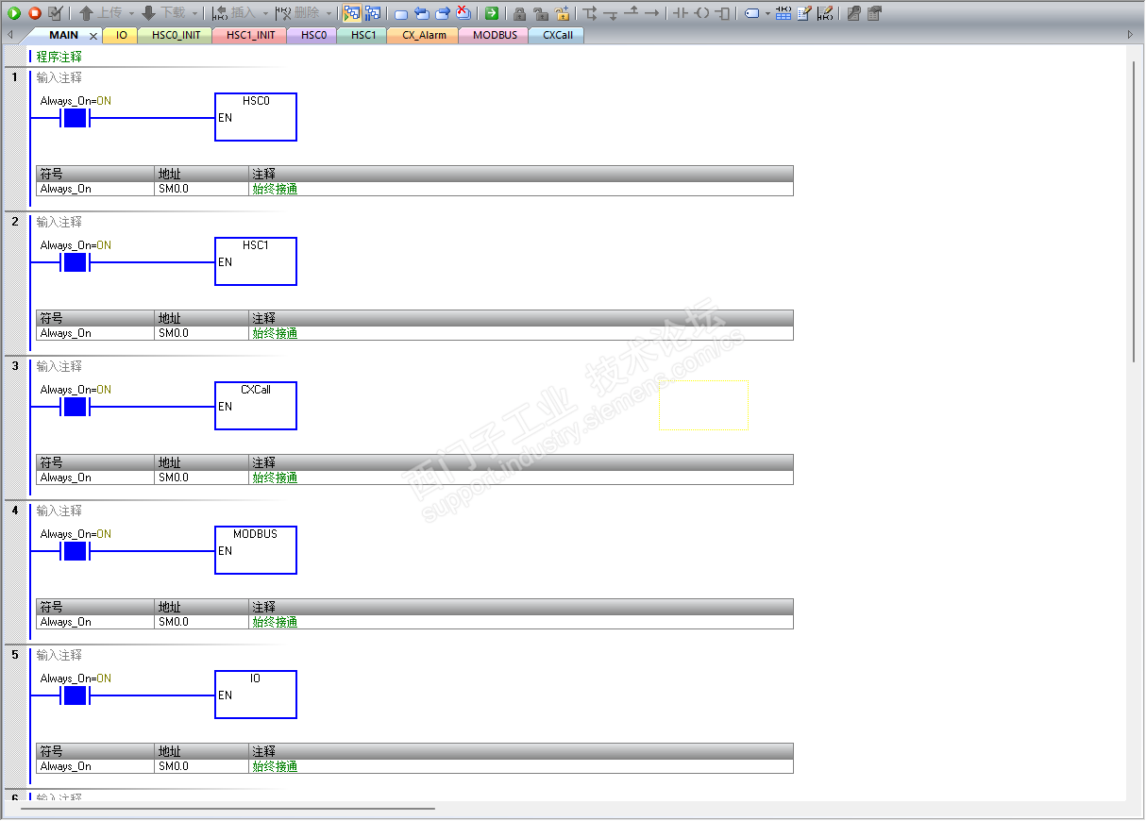Screen dimensions: 1146x821
Task: Toggle the POU comments icon
Action: click(x=804, y=13)
